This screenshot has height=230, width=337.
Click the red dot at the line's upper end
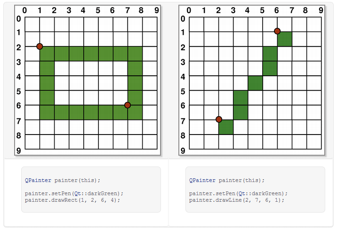point(277,31)
